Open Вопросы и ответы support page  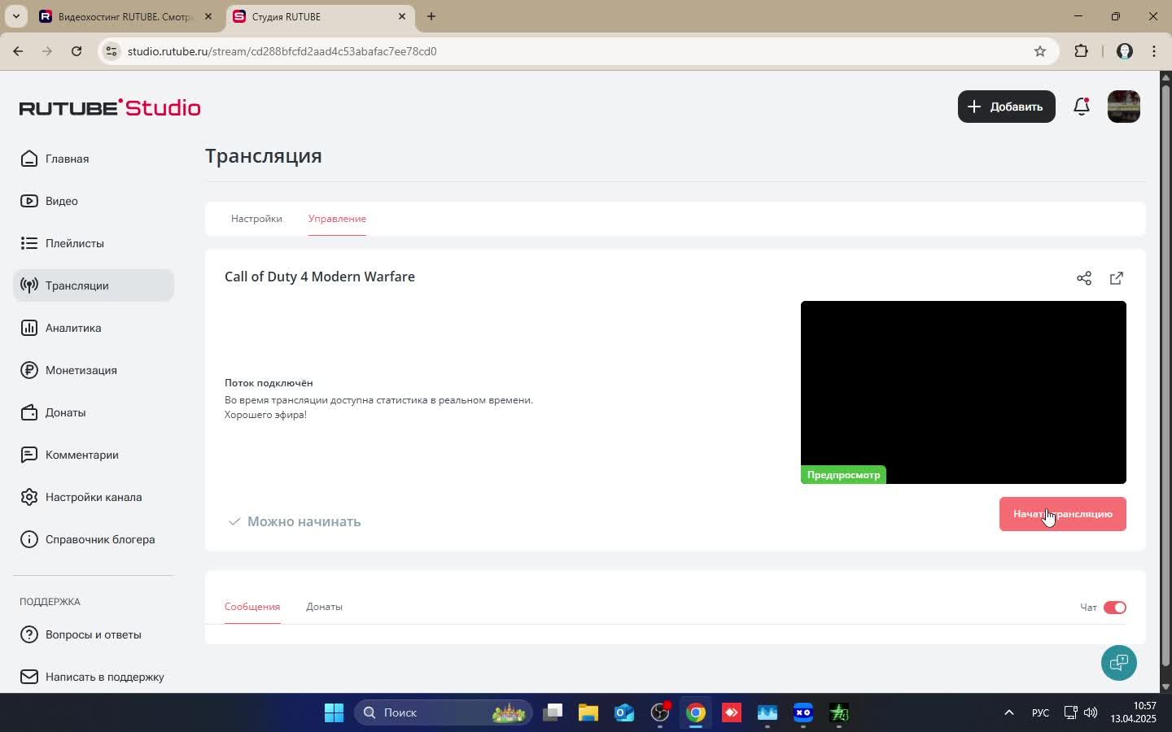tap(93, 634)
